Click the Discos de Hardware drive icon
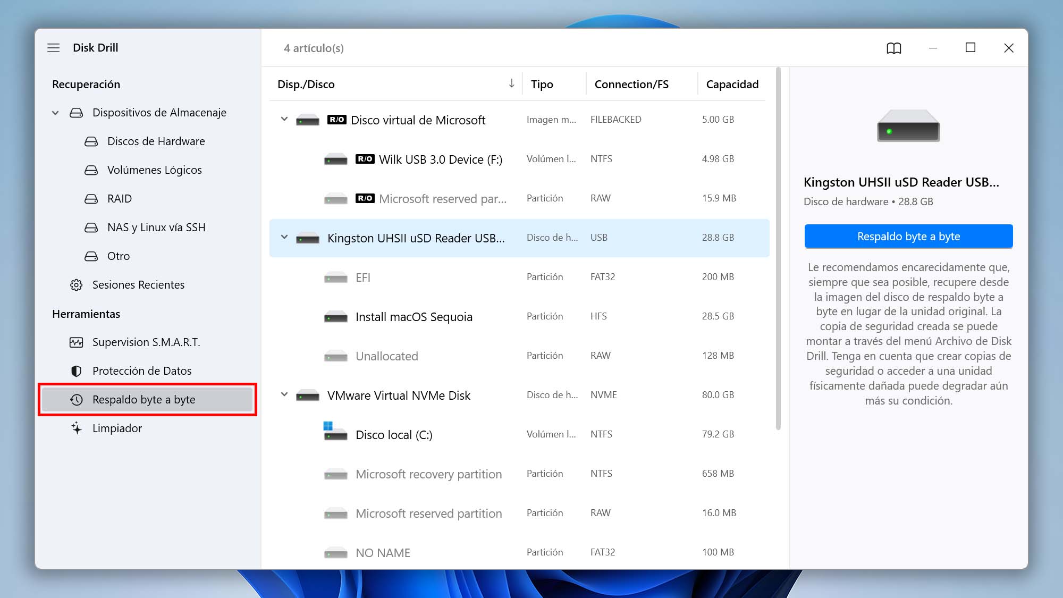Image resolution: width=1063 pixels, height=598 pixels. pos(91,141)
